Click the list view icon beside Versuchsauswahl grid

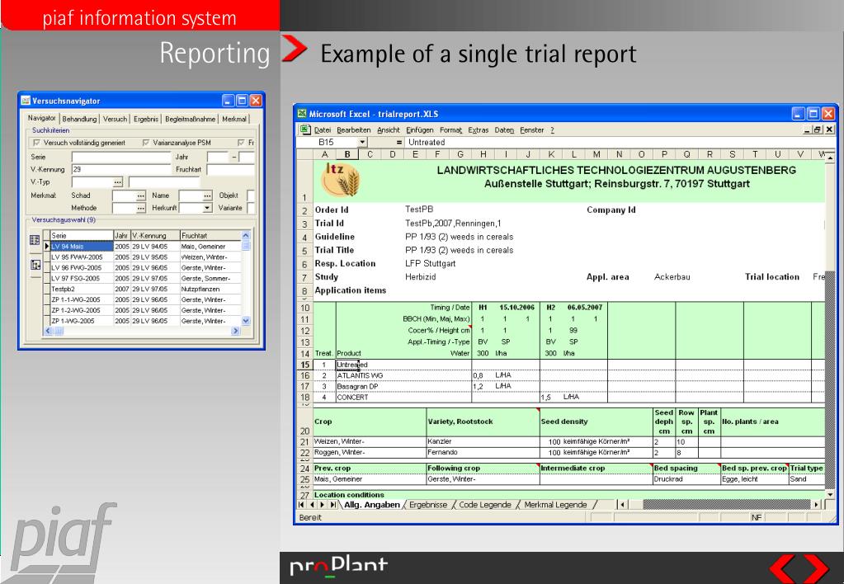[35, 240]
